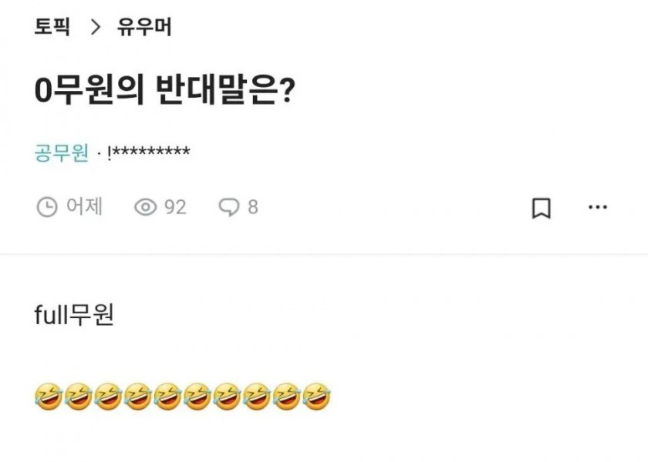Image resolution: width=648 pixels, height=462 pixels.
Task: Click the view count 92
Action: click(175, 207)
